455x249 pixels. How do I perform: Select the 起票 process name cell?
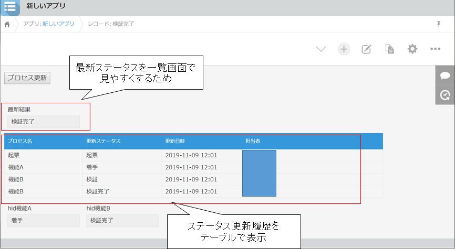(x=44, y=155)
